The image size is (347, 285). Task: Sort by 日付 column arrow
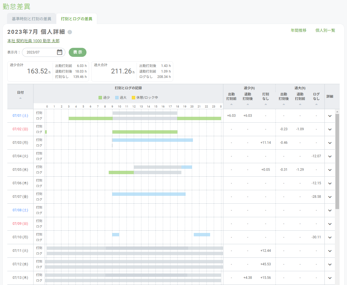pyautogui.click(x=20, y=98)
